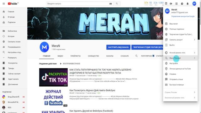
Task: Open the YouTube apps grid icon
Action: pyautogui.click(x=177, y=3)
